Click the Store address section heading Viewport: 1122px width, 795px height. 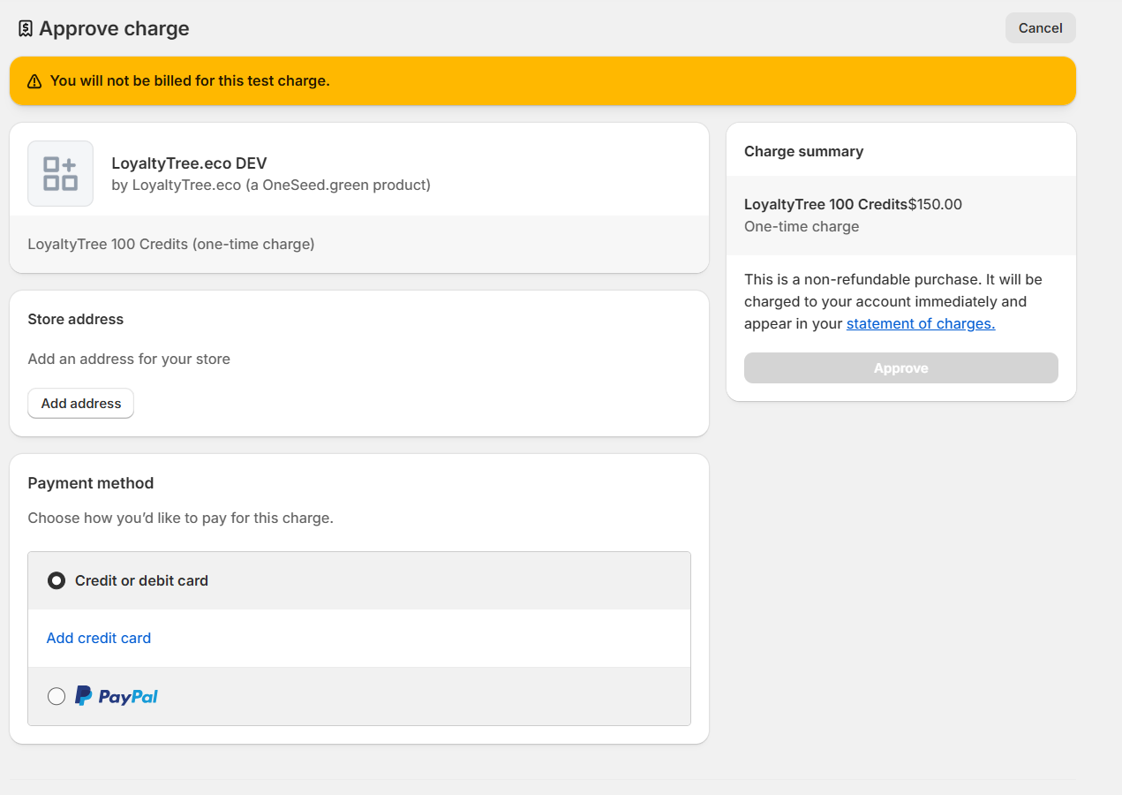click(75, 319)
